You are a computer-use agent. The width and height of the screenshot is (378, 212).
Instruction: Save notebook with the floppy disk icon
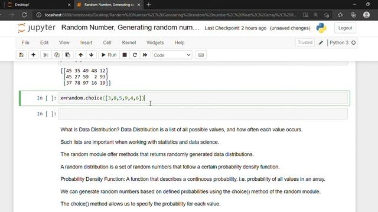(x=21, y=55)
